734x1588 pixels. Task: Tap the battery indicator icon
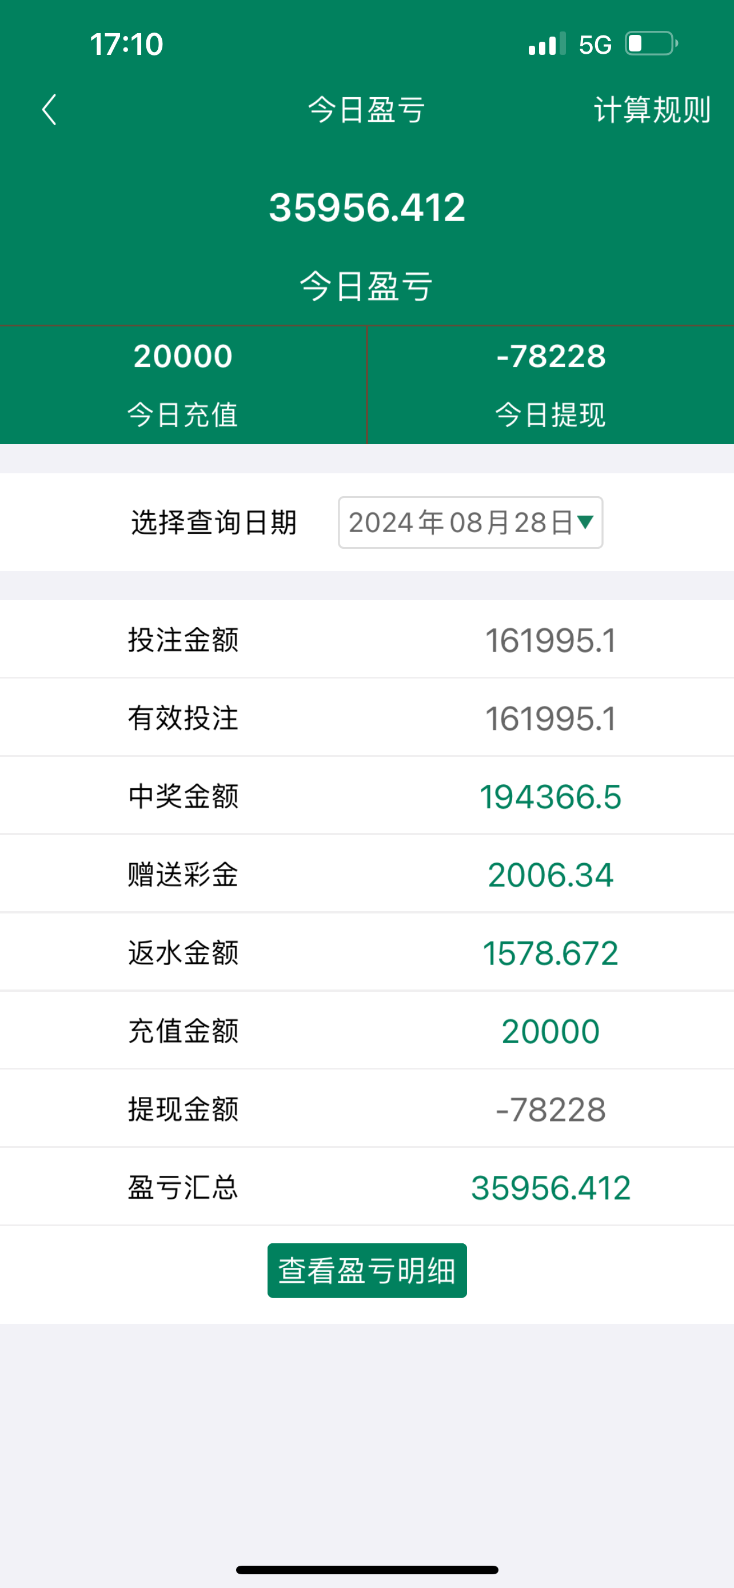[651, 45]
